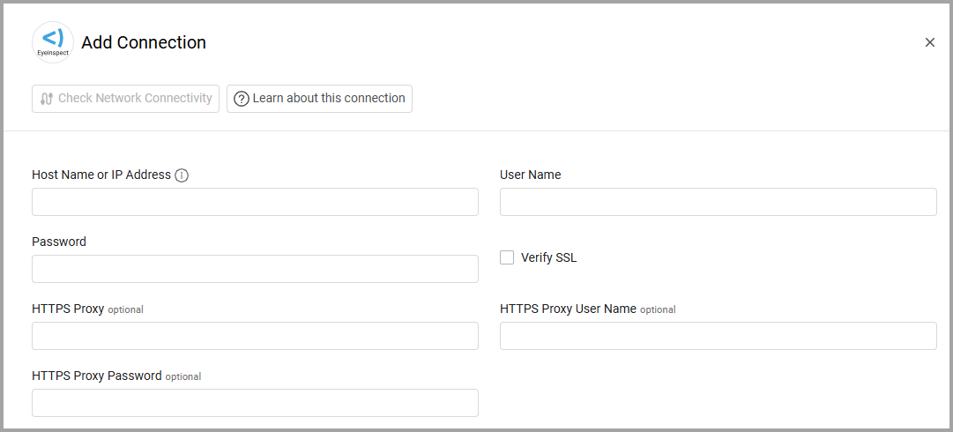Image resolution: width=953 pixels, height=432 pixels.
Task: Click the Add Connection title text
Action: coord(144,42)
